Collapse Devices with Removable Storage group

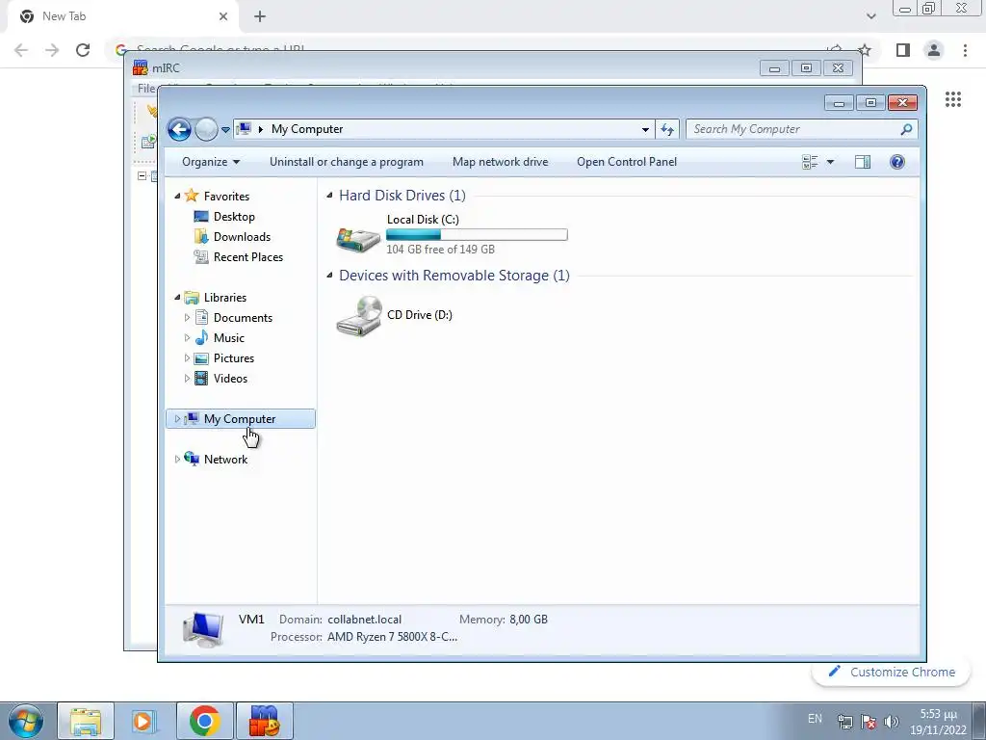pyautogui.click(x=329, y=276)
